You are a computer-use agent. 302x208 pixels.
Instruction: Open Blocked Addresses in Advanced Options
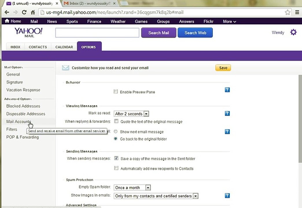point(23,106)
